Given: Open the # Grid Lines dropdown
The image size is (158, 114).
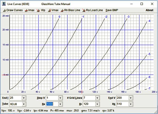Looking at the screenshot, I should click(97, 98).
